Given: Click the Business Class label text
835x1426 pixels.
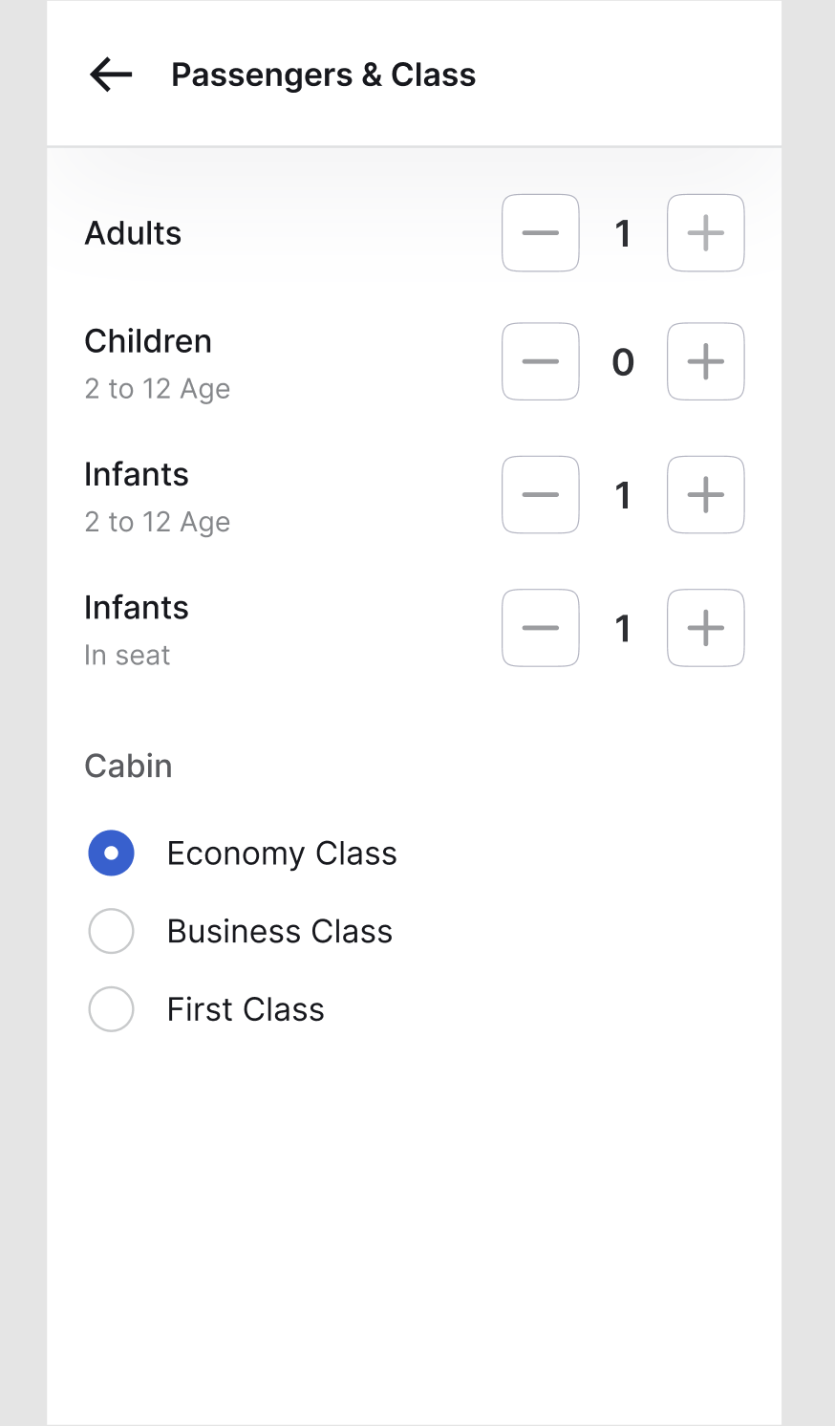Looking at the screenshot, I should 280,931.
